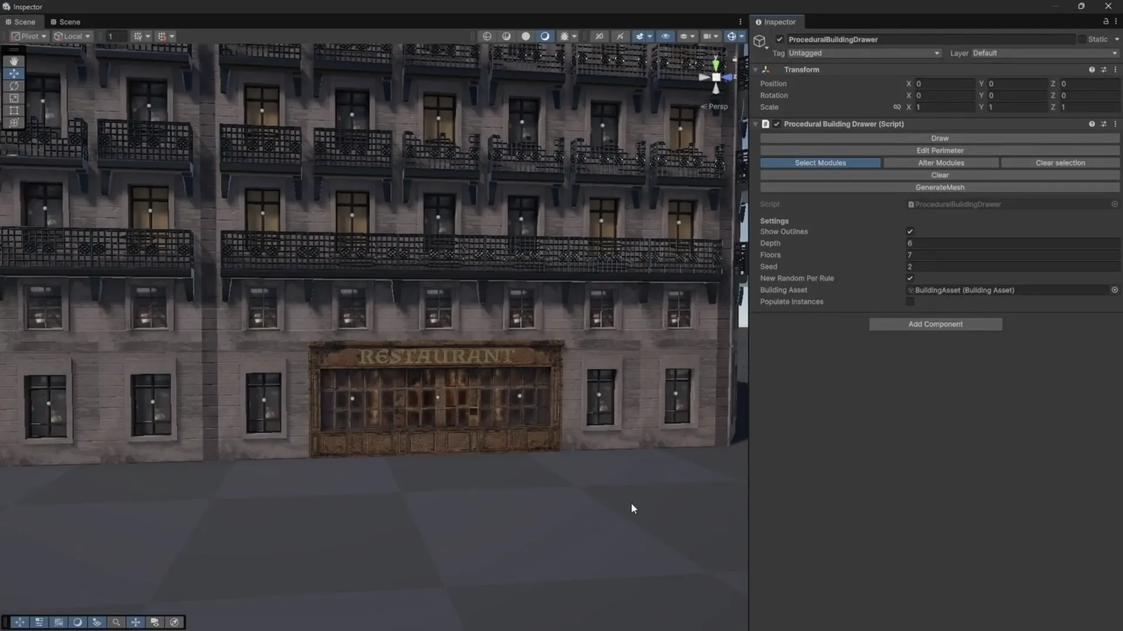Uncheck the Show Outlines checkbox
1123x631 pixels.
(910, 231)
